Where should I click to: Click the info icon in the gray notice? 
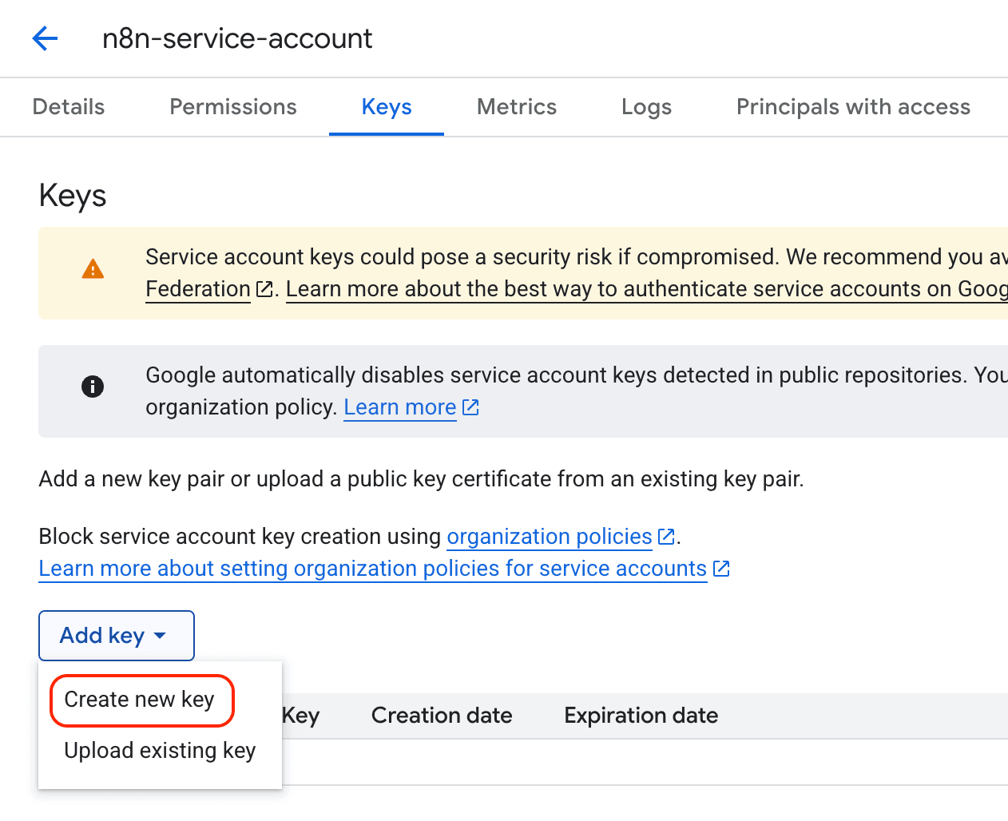coord(93,387)
